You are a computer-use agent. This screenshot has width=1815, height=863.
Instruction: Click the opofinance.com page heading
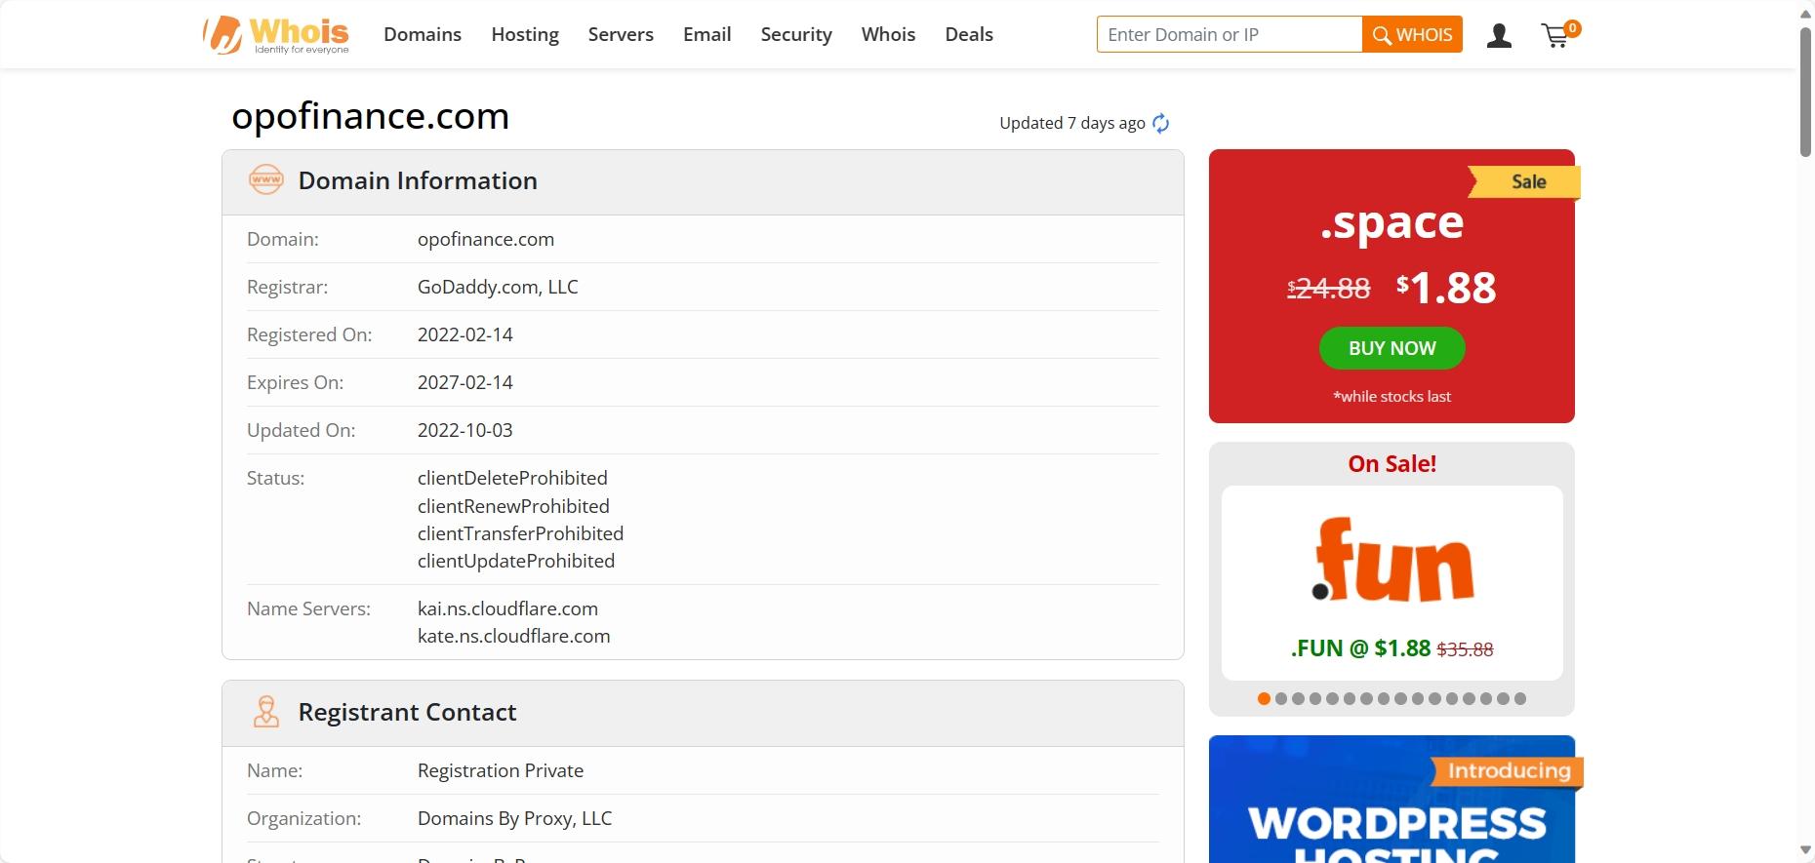coord(371,116)
